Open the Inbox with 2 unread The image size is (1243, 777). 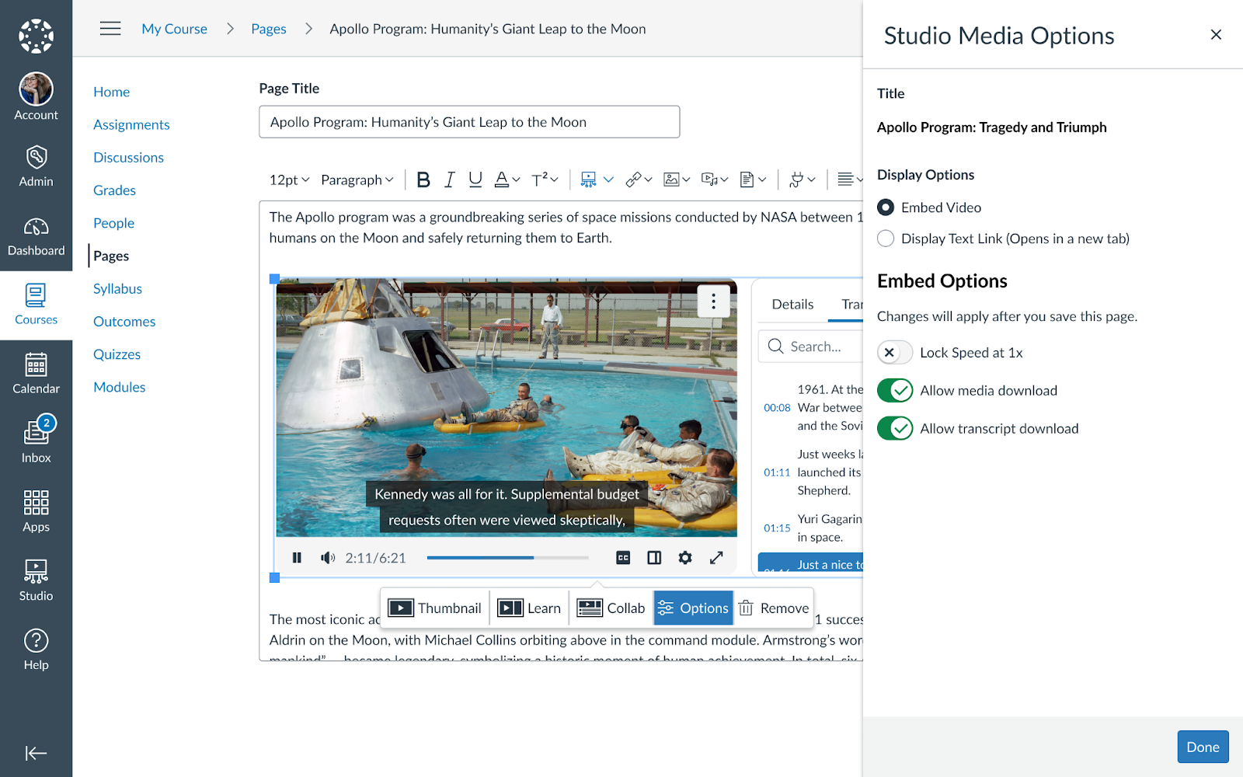click(36, 440)
